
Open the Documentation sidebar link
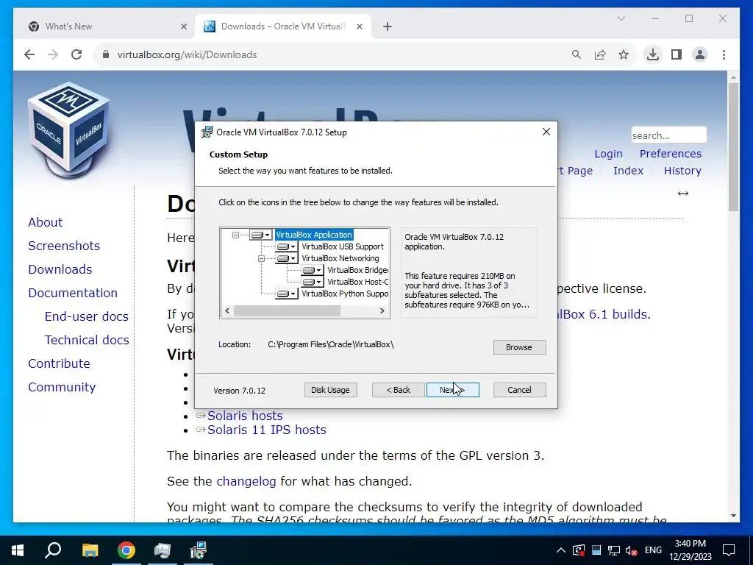coord(73,293)
